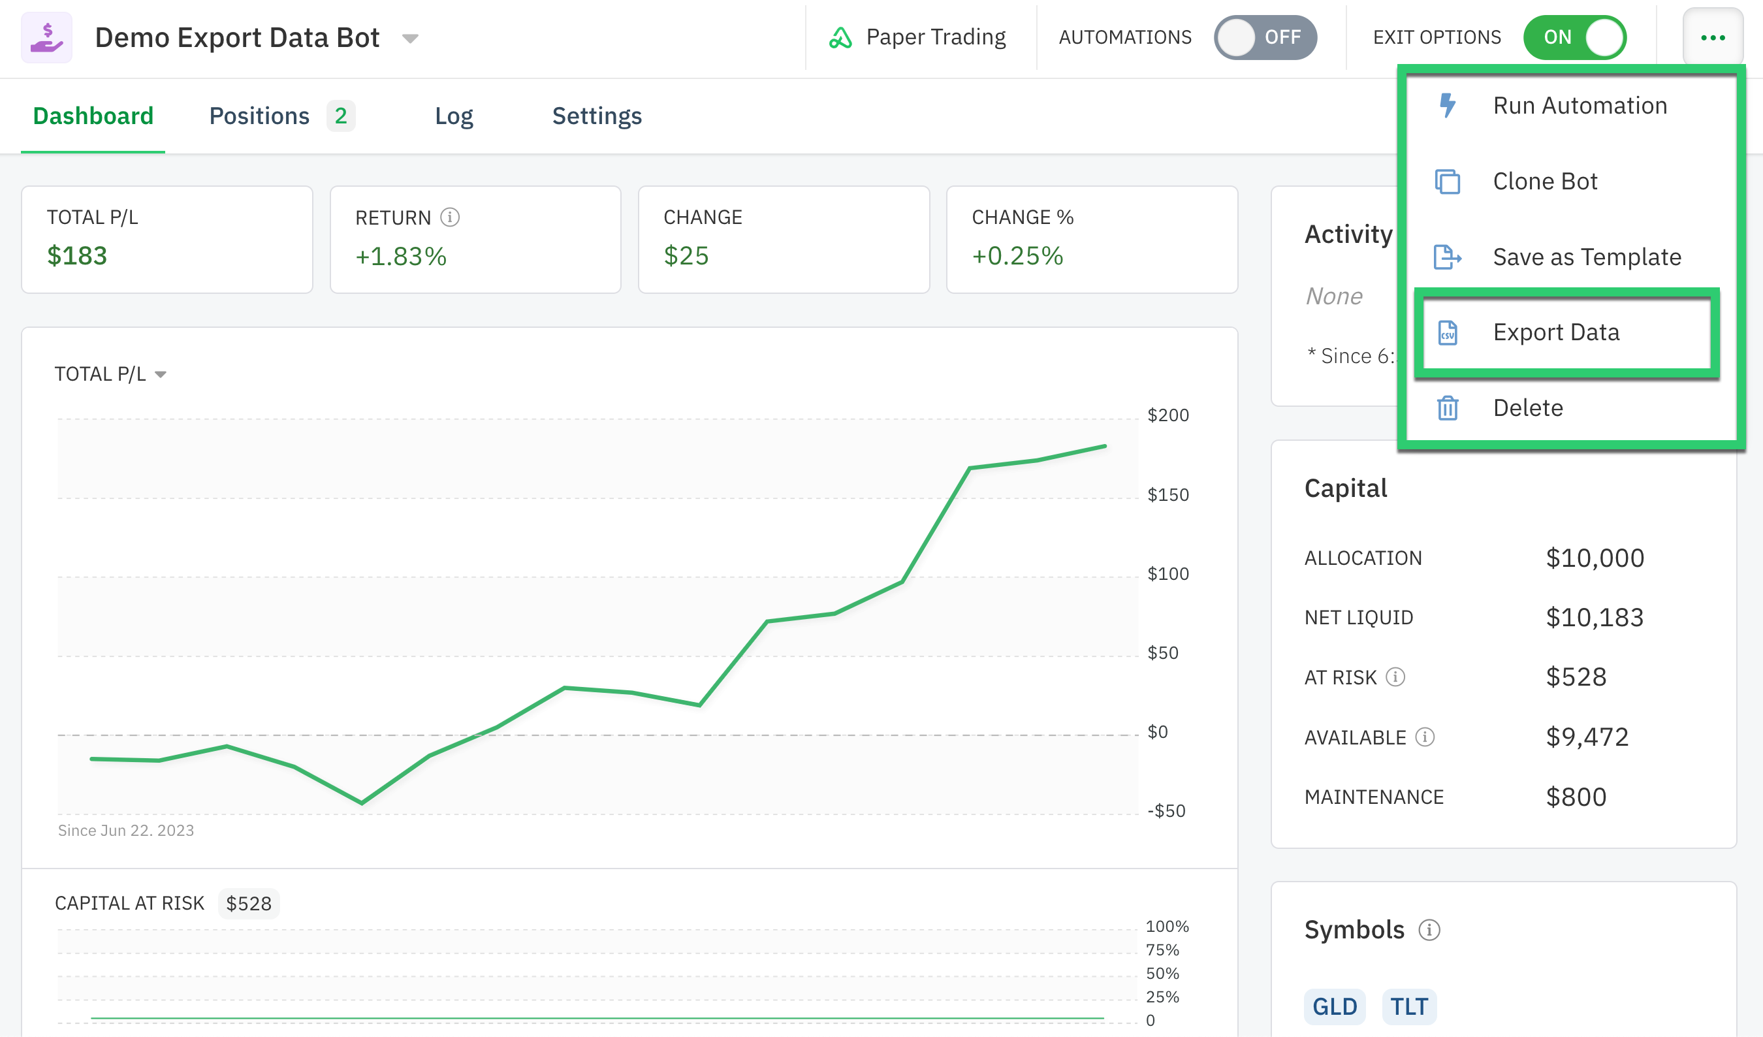Screen dimensions: 1763x1037
Task: Click the lightning bolt Run Automation icon
Action: (x=1447, y=106)
